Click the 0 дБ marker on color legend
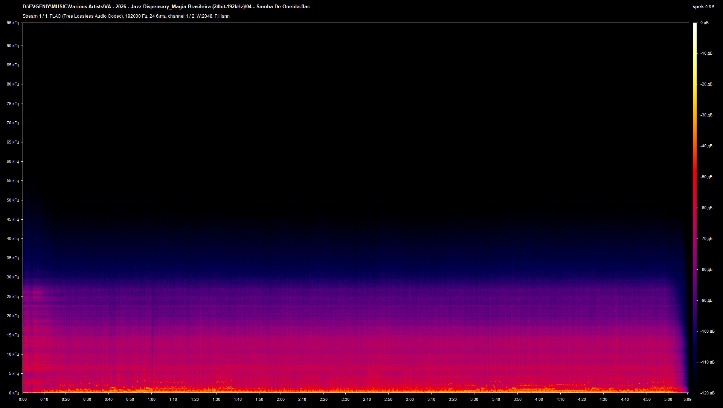This screenshot has height=408, width=723. (x=705, y=23)
